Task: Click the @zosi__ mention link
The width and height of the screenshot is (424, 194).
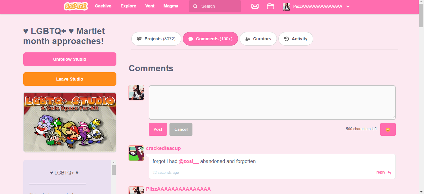Action: coord(189,161)
